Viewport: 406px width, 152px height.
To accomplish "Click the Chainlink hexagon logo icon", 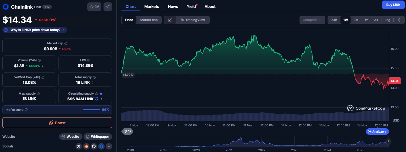I will pyautogui.click(x=6, y=7).
